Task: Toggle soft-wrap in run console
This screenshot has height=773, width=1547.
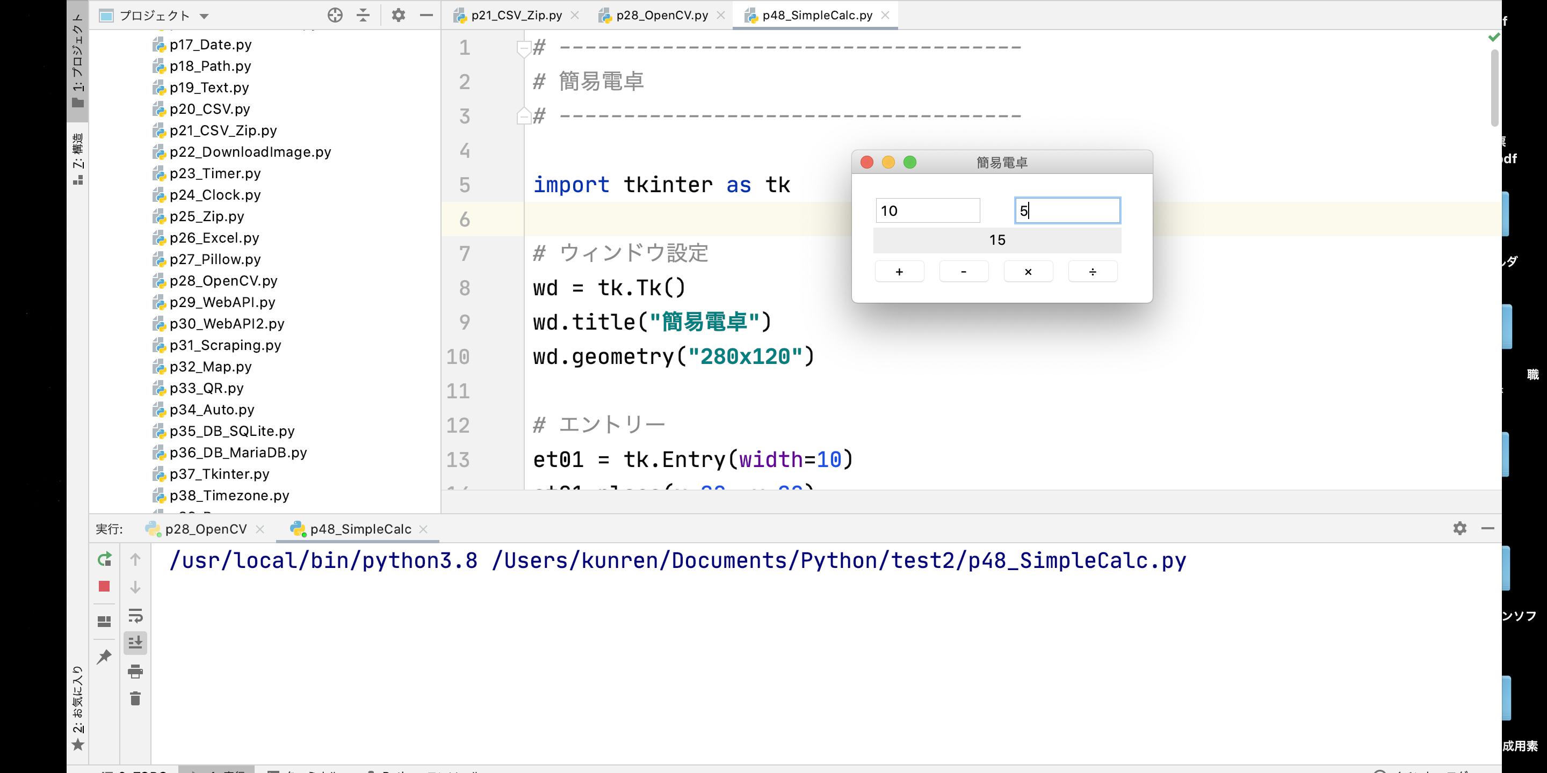Action: pyautogui.click(x=135, y=616)
